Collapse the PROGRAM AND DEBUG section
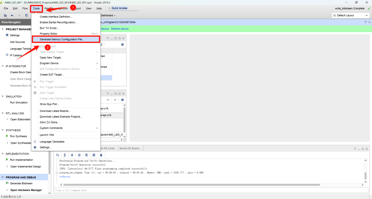The height and width of the screenshot is (199, 372). pyautogui.click(x=3, y=177)
